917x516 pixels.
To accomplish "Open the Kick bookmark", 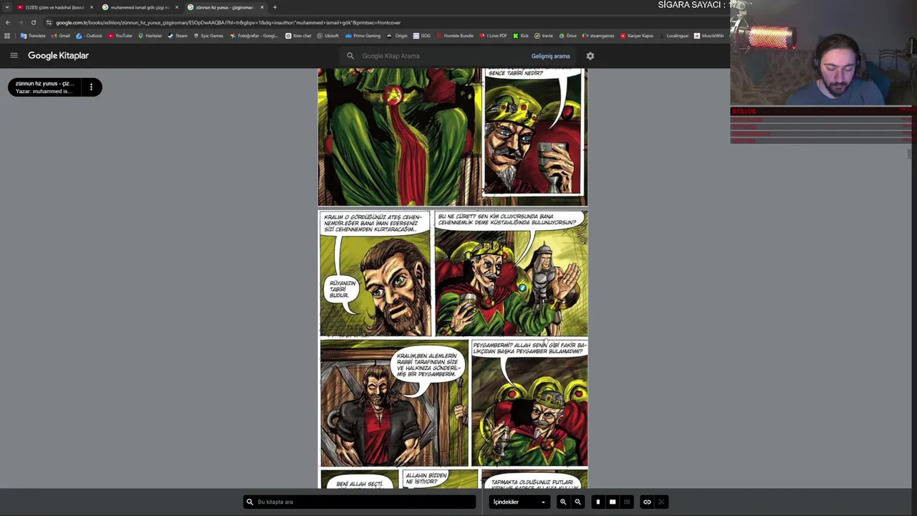I will (x=521, y=36).
